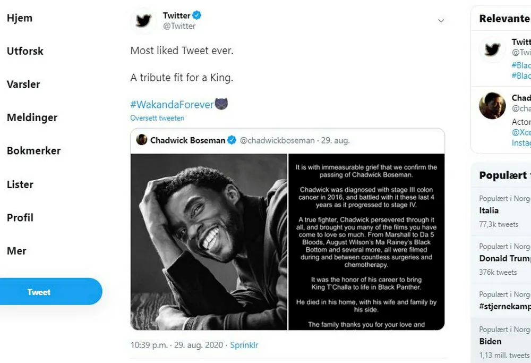Screen dimensions: 531x363
Task: Open Varsler notifications
Action: pyautogui.click(x=23, y=85)
